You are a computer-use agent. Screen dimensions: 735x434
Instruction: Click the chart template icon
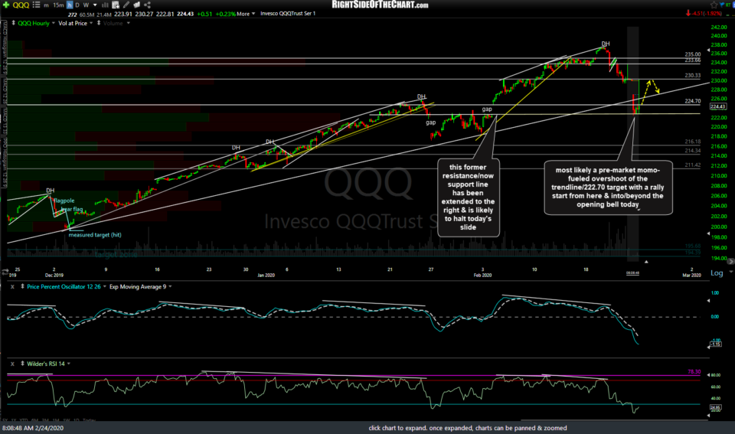pyautogui.click(x=116, y=5)
